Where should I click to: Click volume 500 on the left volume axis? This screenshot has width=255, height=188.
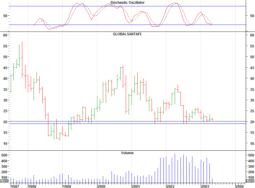click(x=4, y=155)
